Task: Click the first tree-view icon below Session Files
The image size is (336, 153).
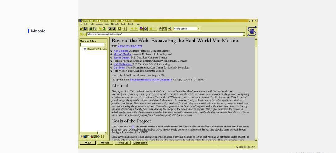Action: pyautogui.click(x=82, y=136)
